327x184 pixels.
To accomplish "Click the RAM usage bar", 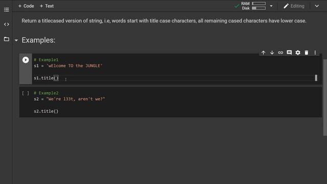I will click(259, 4).
